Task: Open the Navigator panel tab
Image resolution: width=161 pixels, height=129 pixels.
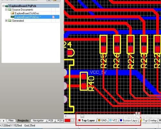Action: tap(38, 121)
